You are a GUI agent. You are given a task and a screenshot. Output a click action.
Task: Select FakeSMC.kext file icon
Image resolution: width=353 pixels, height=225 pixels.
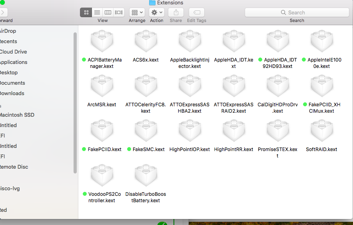146,131
